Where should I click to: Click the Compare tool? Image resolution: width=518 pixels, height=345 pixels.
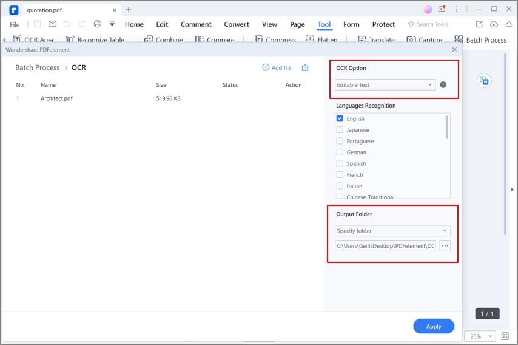click(x=215, y=39)
